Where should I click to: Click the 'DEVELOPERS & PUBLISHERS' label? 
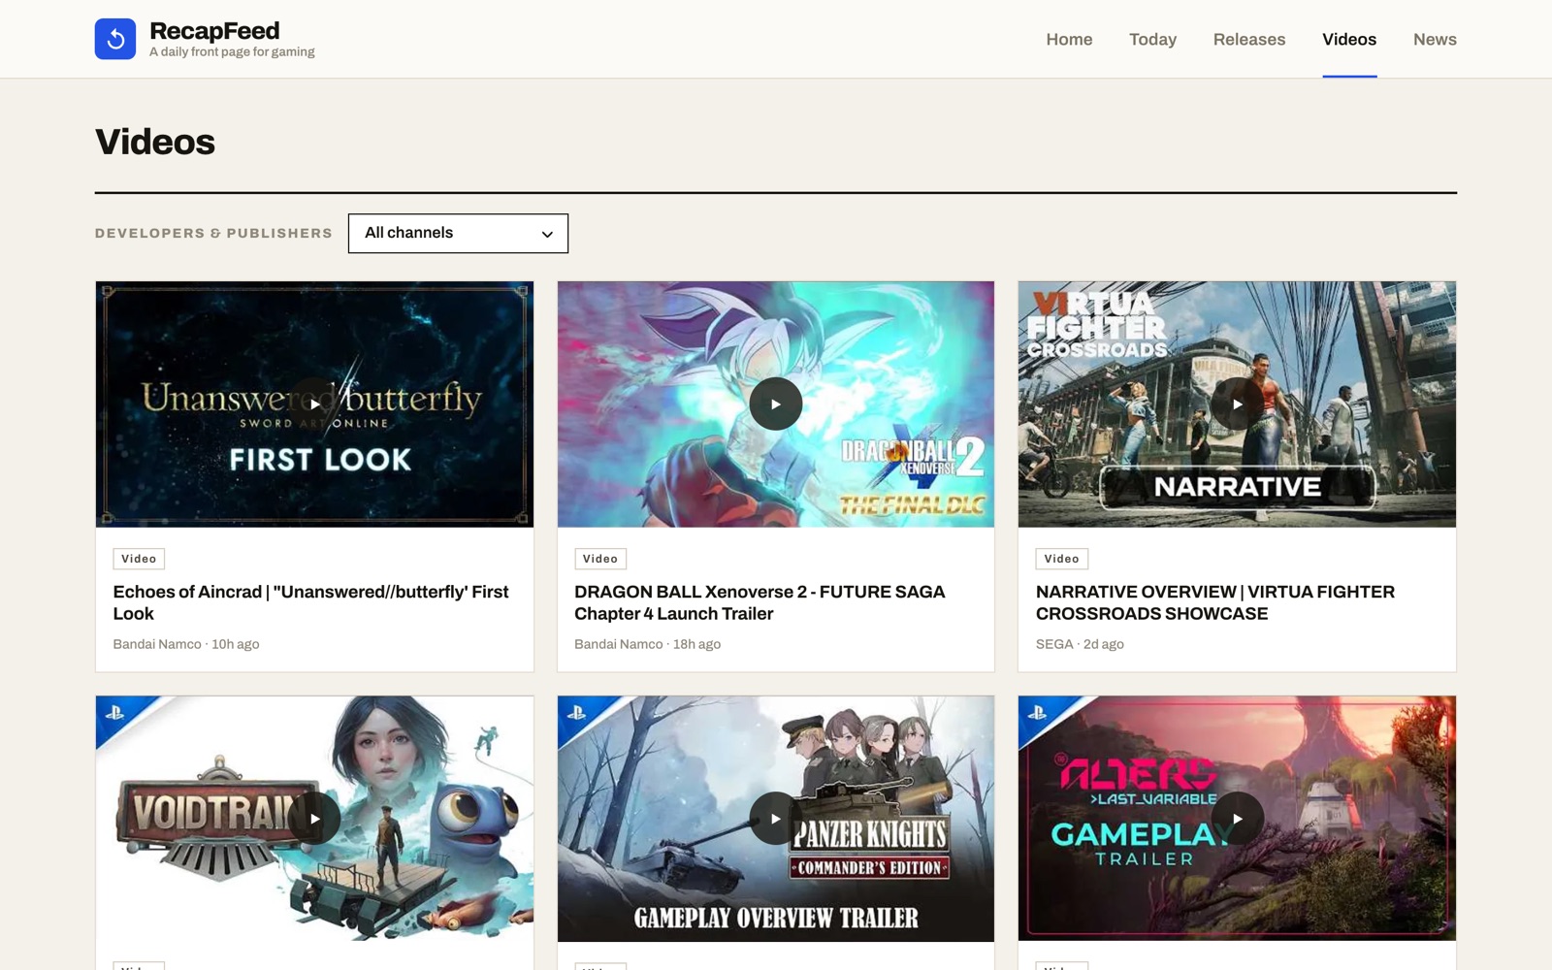[x=213, y=233]
